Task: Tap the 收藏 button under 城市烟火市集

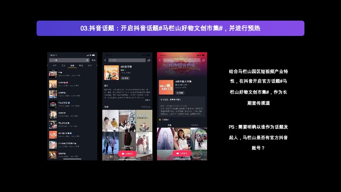Action: click(x=180, y=93)
